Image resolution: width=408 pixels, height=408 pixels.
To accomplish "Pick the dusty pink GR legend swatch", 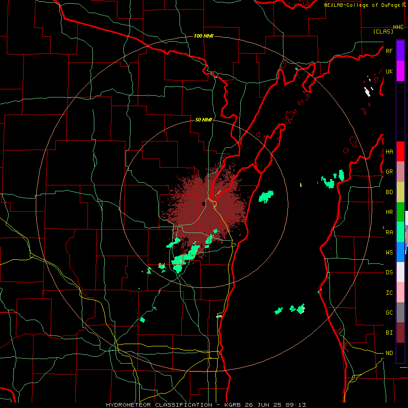I will (400, 172).
